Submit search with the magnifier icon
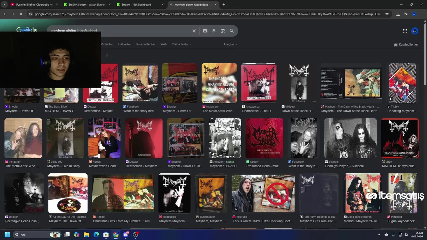427x240 pixels. pos(232,31)
